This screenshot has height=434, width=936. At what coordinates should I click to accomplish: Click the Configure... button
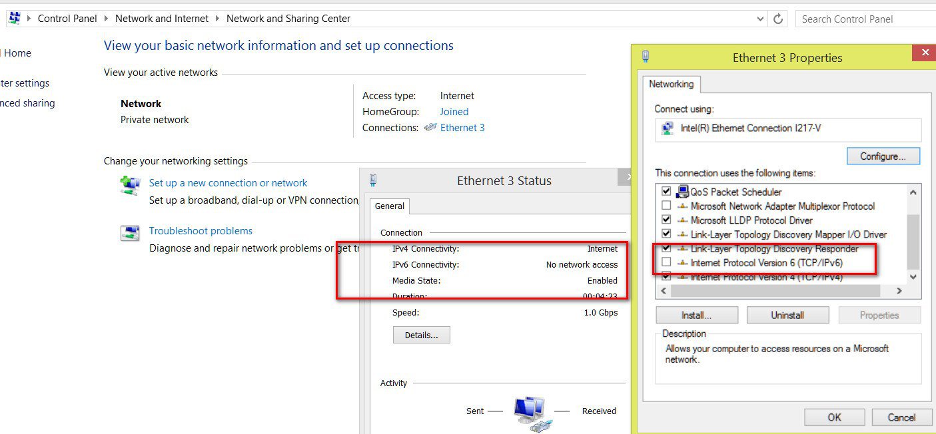click(x=883, y=156)
